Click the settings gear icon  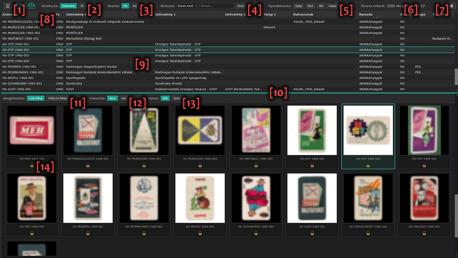click(x=451, y=6)
